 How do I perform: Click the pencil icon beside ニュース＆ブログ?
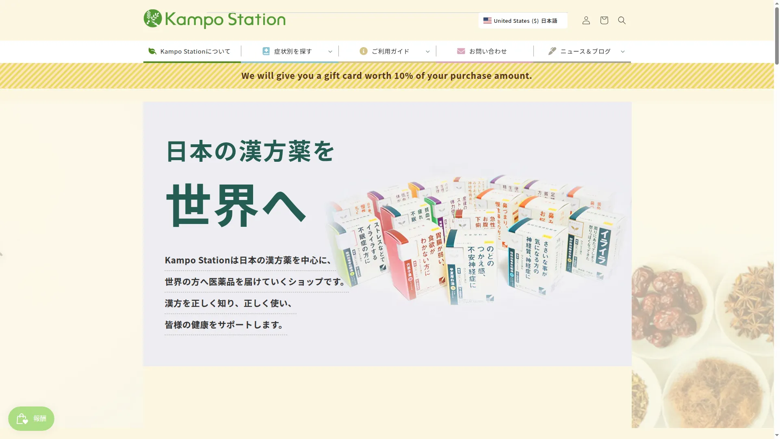(552, 51)
